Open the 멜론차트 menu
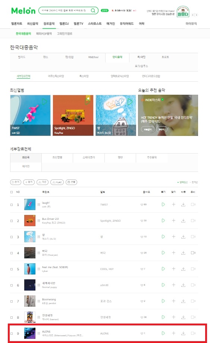Screen dimensions: 210x343 [17, 24]
